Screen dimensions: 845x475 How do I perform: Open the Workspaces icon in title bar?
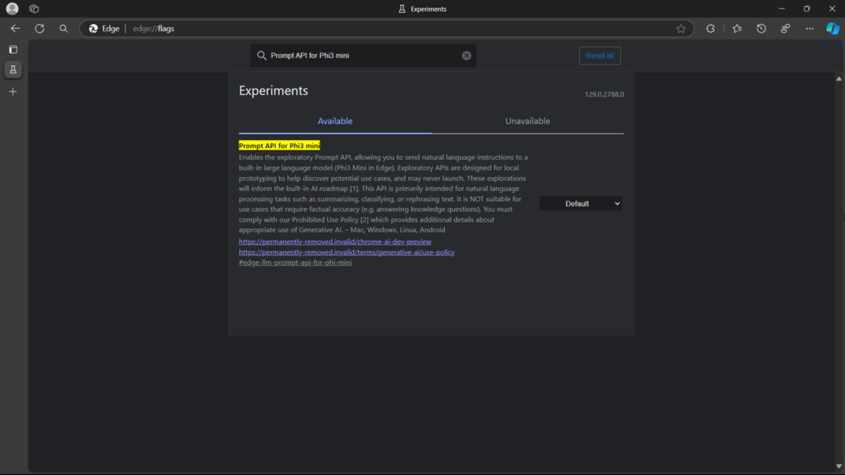click(34, 9)
